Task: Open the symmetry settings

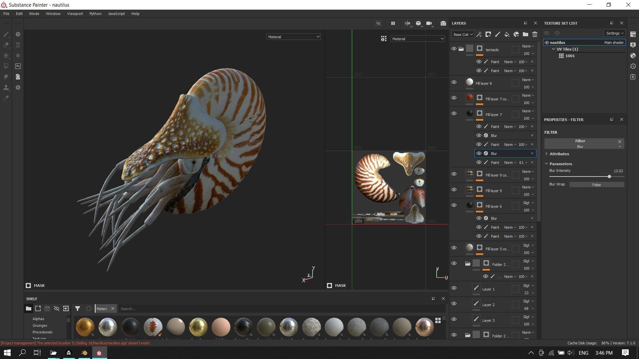Action: [408, 23]
